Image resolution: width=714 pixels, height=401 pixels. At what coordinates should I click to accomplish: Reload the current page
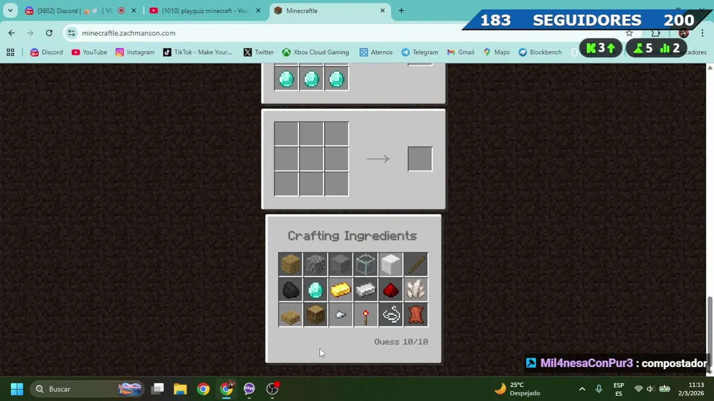49,33
